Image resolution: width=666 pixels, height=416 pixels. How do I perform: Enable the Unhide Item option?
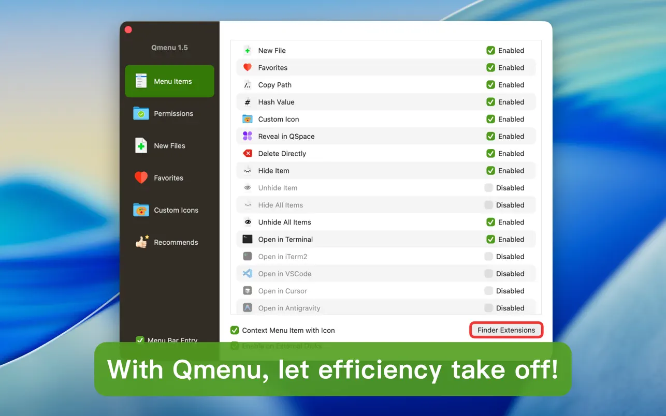(488, 187)
